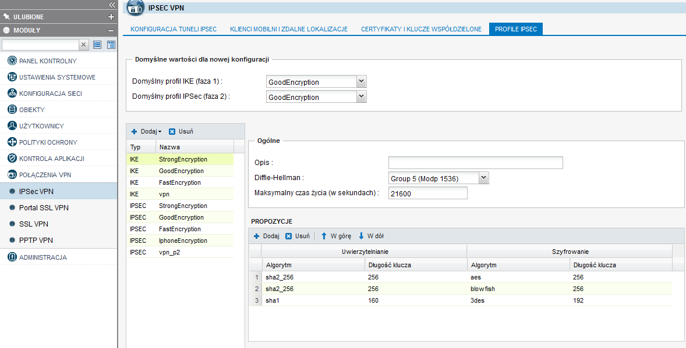686x348 pixels.
Task: Click the plus icon next to ULUBIONE
Action: pyautogui.click(x=111, y=17)
